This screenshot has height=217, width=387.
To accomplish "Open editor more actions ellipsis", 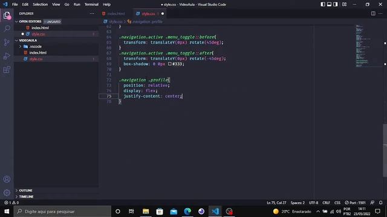I will pyautogui.click(x=380, y=13).
